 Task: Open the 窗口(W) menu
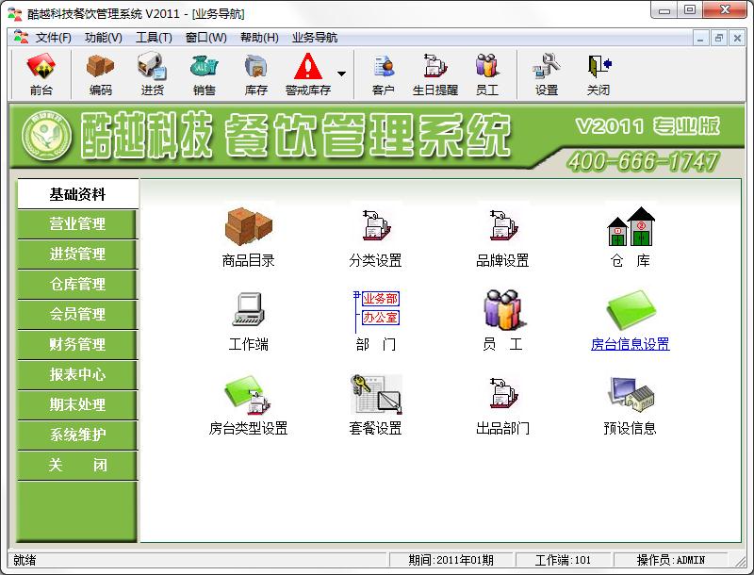tap(205, 38)
